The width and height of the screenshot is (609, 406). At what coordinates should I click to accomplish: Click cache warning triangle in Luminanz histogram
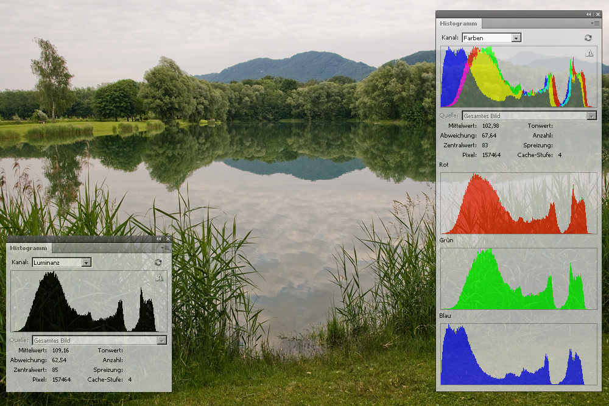159,278
